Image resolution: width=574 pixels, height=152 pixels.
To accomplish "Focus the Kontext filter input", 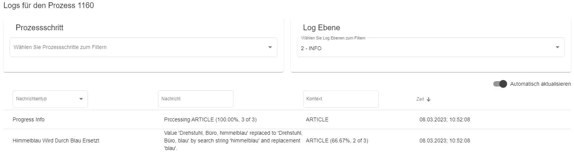I will (341, 99).
